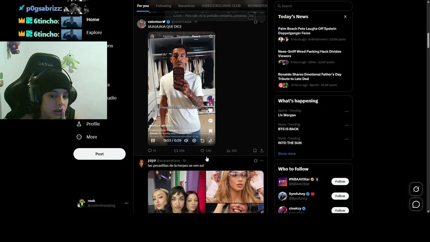This screenshot has height=242, width=430.
Task: Focus the Search input field
Action: click(x=313, y=6)
